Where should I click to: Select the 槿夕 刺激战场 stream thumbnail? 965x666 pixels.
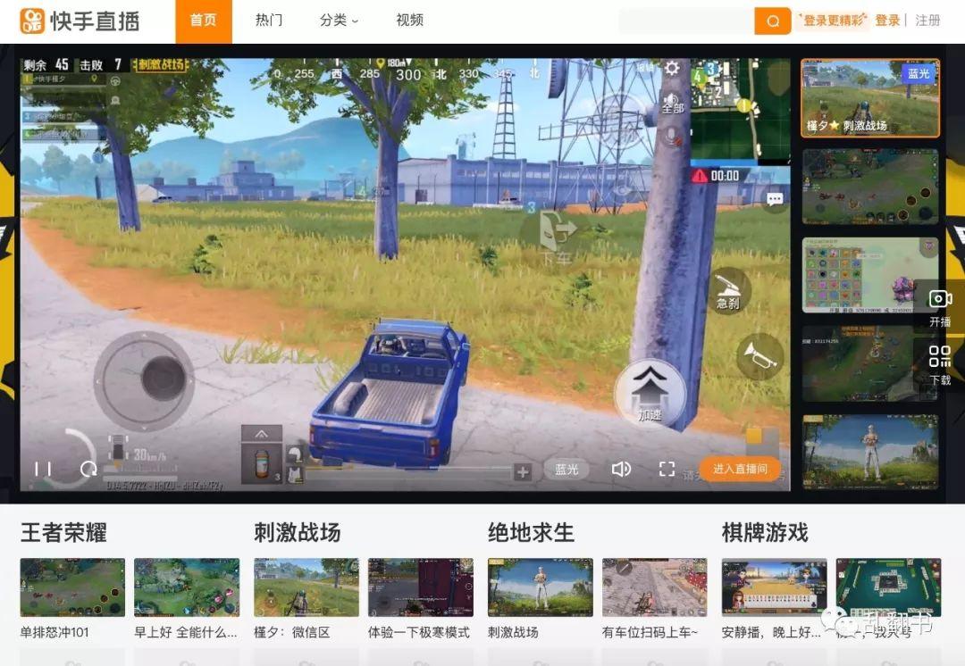[x=870, y=98]
